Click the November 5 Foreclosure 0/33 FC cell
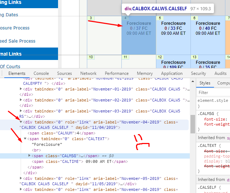Screen dimensions: 230x193 click(x=173, y=35)
